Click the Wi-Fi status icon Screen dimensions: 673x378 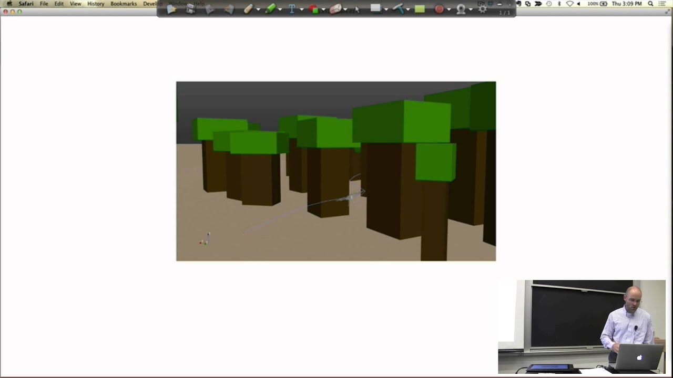click(x=570, y=4)
